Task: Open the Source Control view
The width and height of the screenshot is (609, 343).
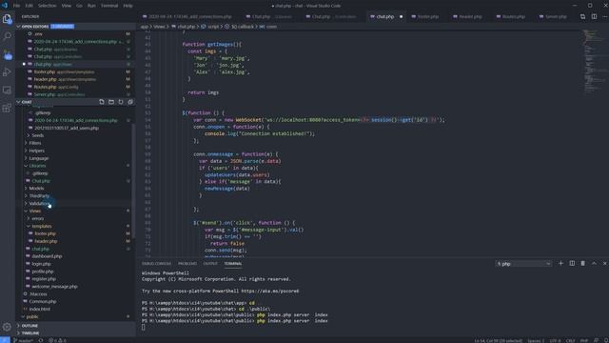Action: click(7, 54)
